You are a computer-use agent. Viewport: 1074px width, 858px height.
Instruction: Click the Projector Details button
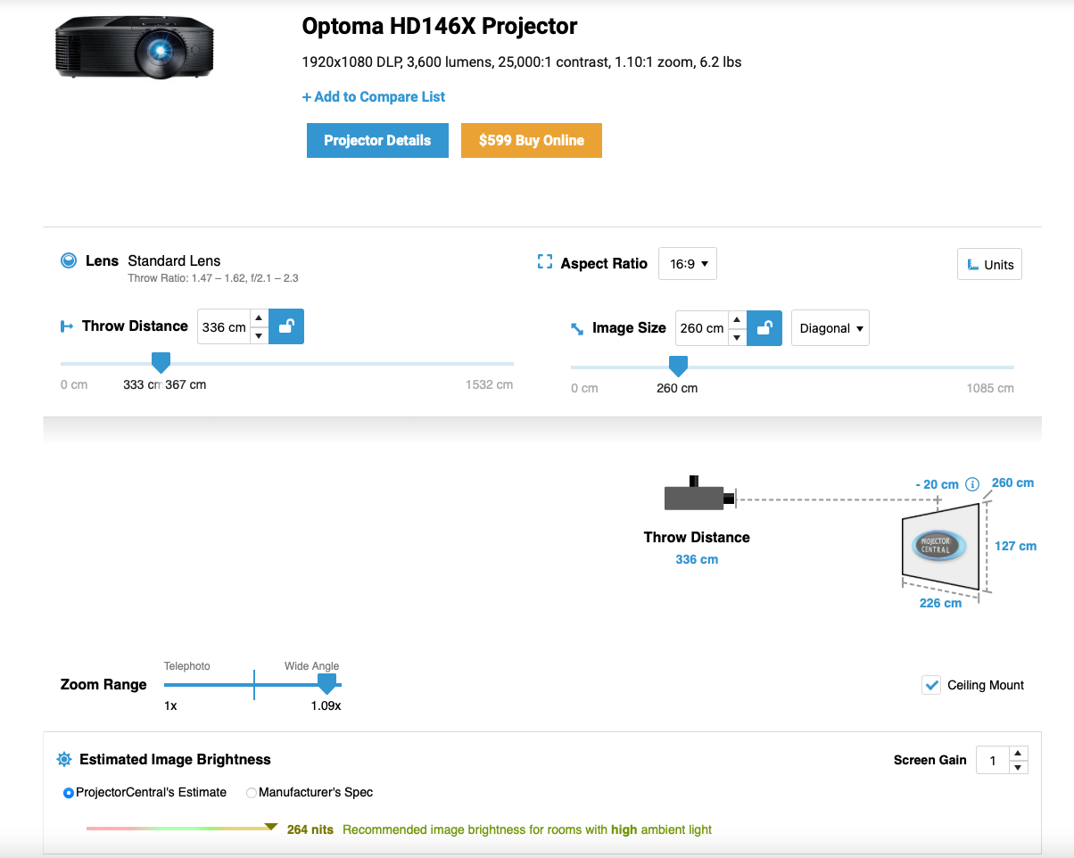tap(377, 140)
